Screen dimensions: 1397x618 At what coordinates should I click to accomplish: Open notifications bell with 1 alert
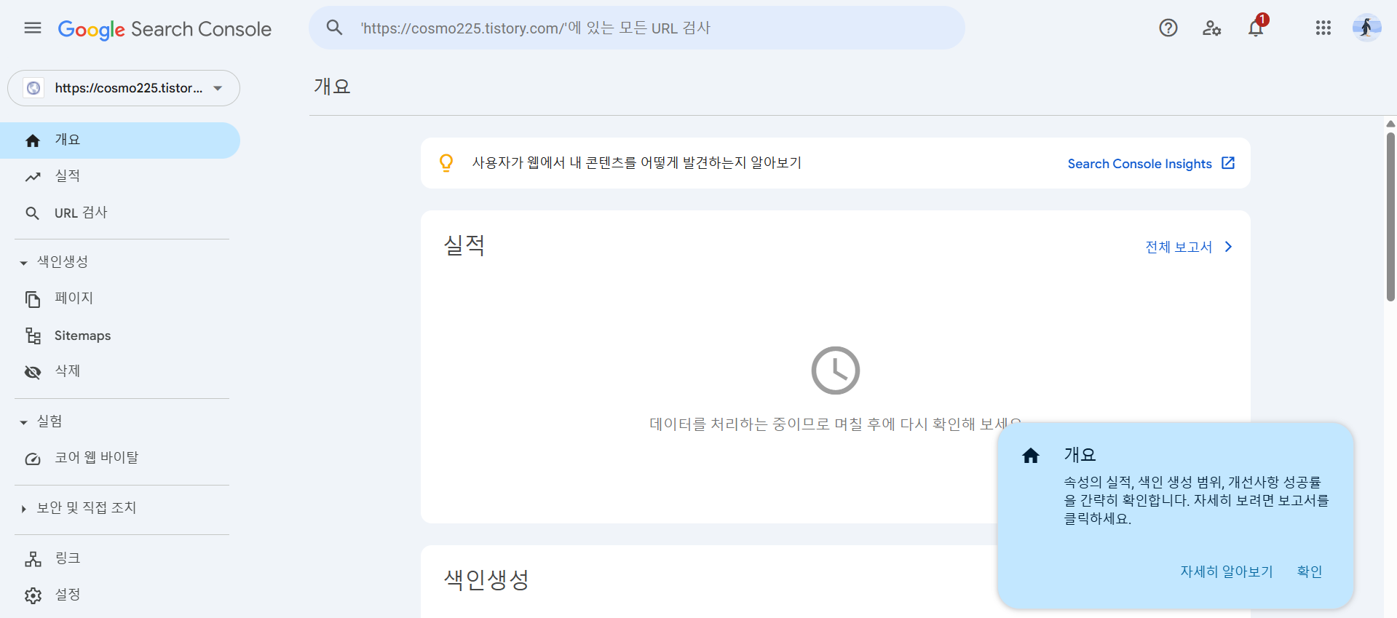pos(1256,28)
